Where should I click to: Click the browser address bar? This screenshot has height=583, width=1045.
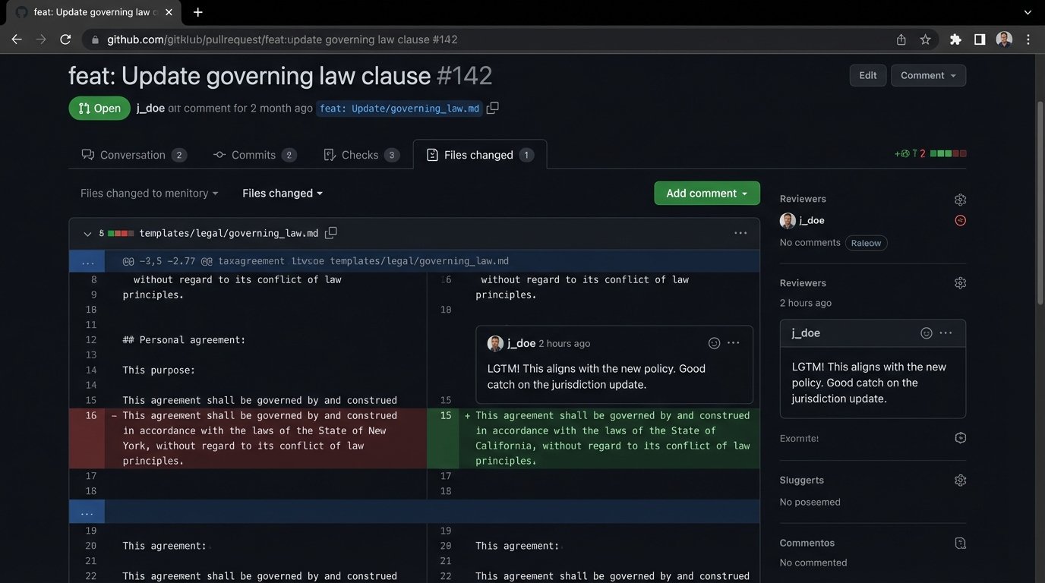click(486, 39)
